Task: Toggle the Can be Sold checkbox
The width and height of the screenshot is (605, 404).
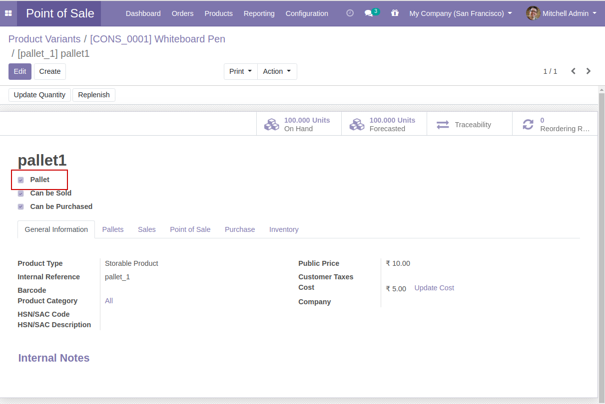Action: pyautogui.click(x=20, y=194)
